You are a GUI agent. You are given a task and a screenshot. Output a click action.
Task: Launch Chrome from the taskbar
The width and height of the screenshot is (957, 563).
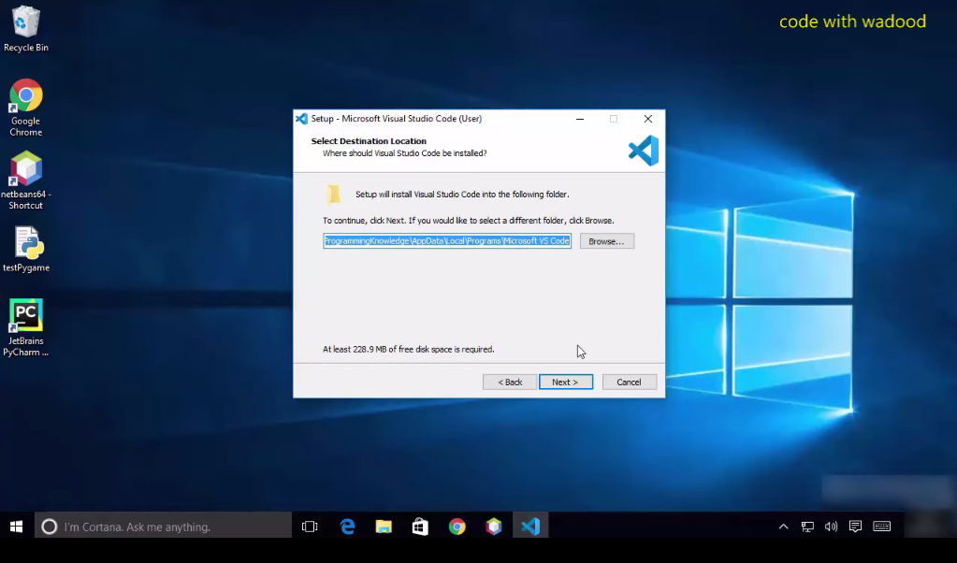coord(457,527)
